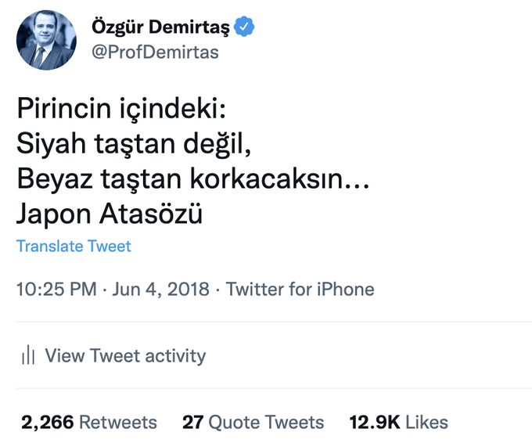Click the bold 12.9K like count number
Screen dimensions: 532x443
coord(375,423)
